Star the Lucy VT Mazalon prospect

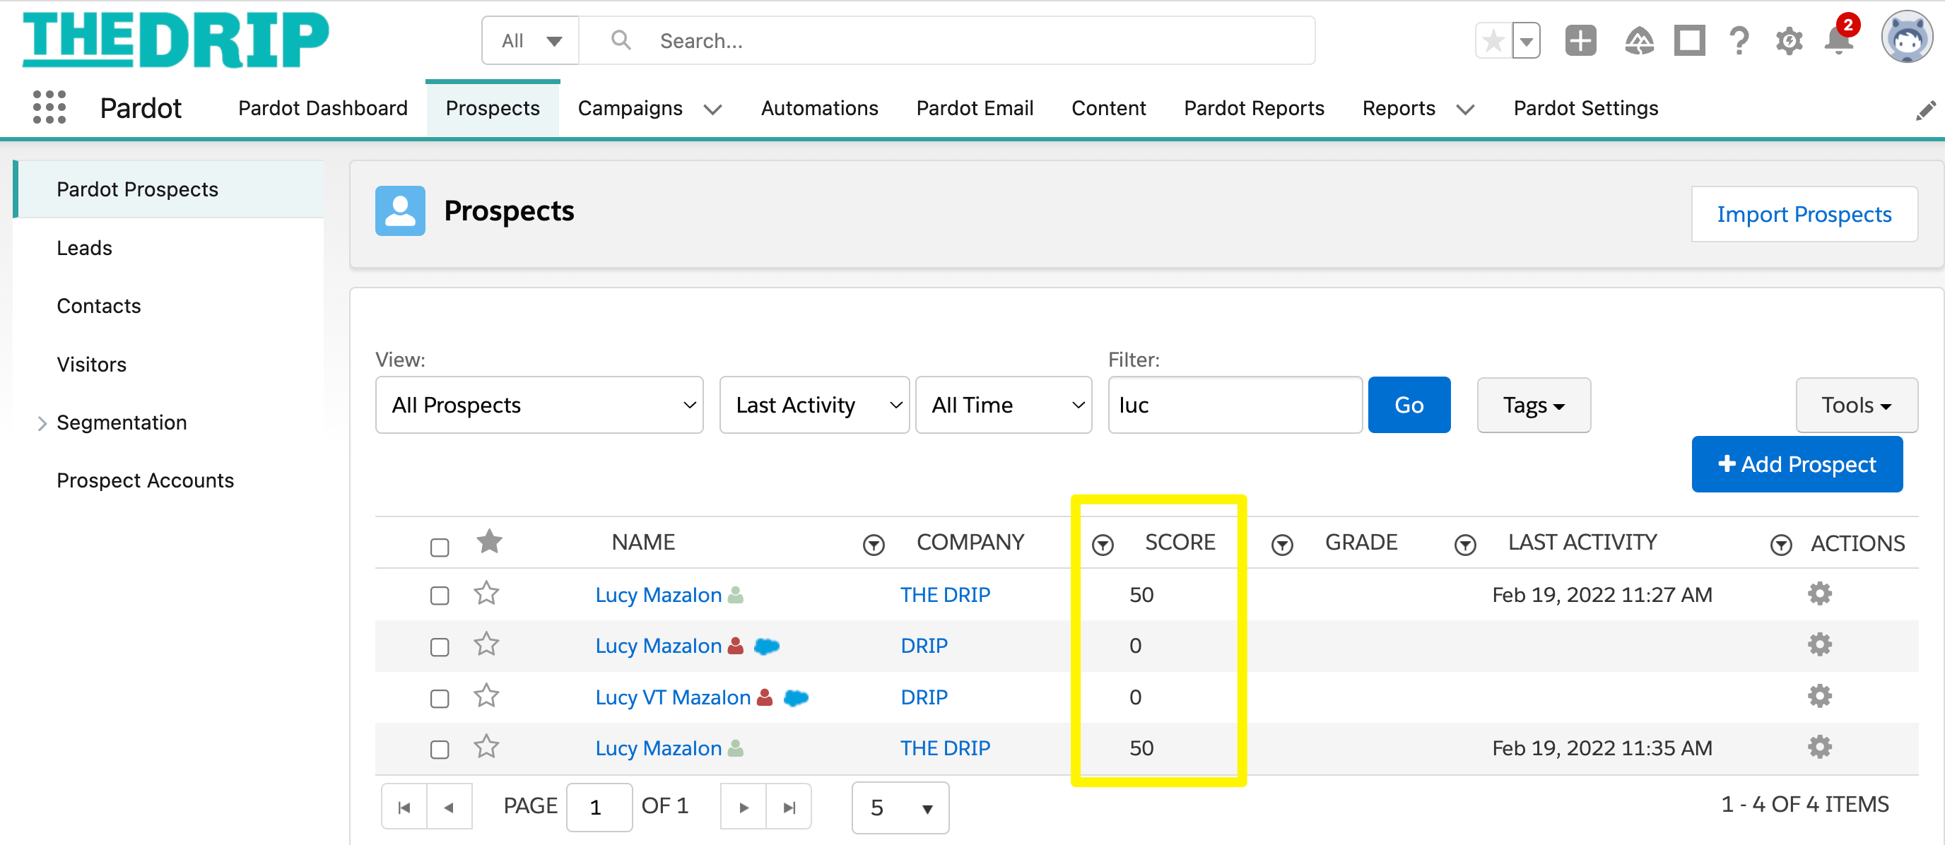pos(486,695)
